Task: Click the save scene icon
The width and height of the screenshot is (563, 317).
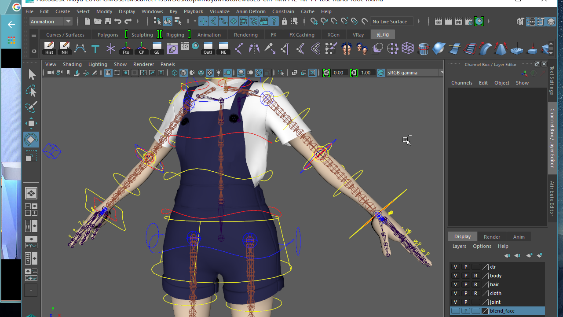Action: click(108, 21)
